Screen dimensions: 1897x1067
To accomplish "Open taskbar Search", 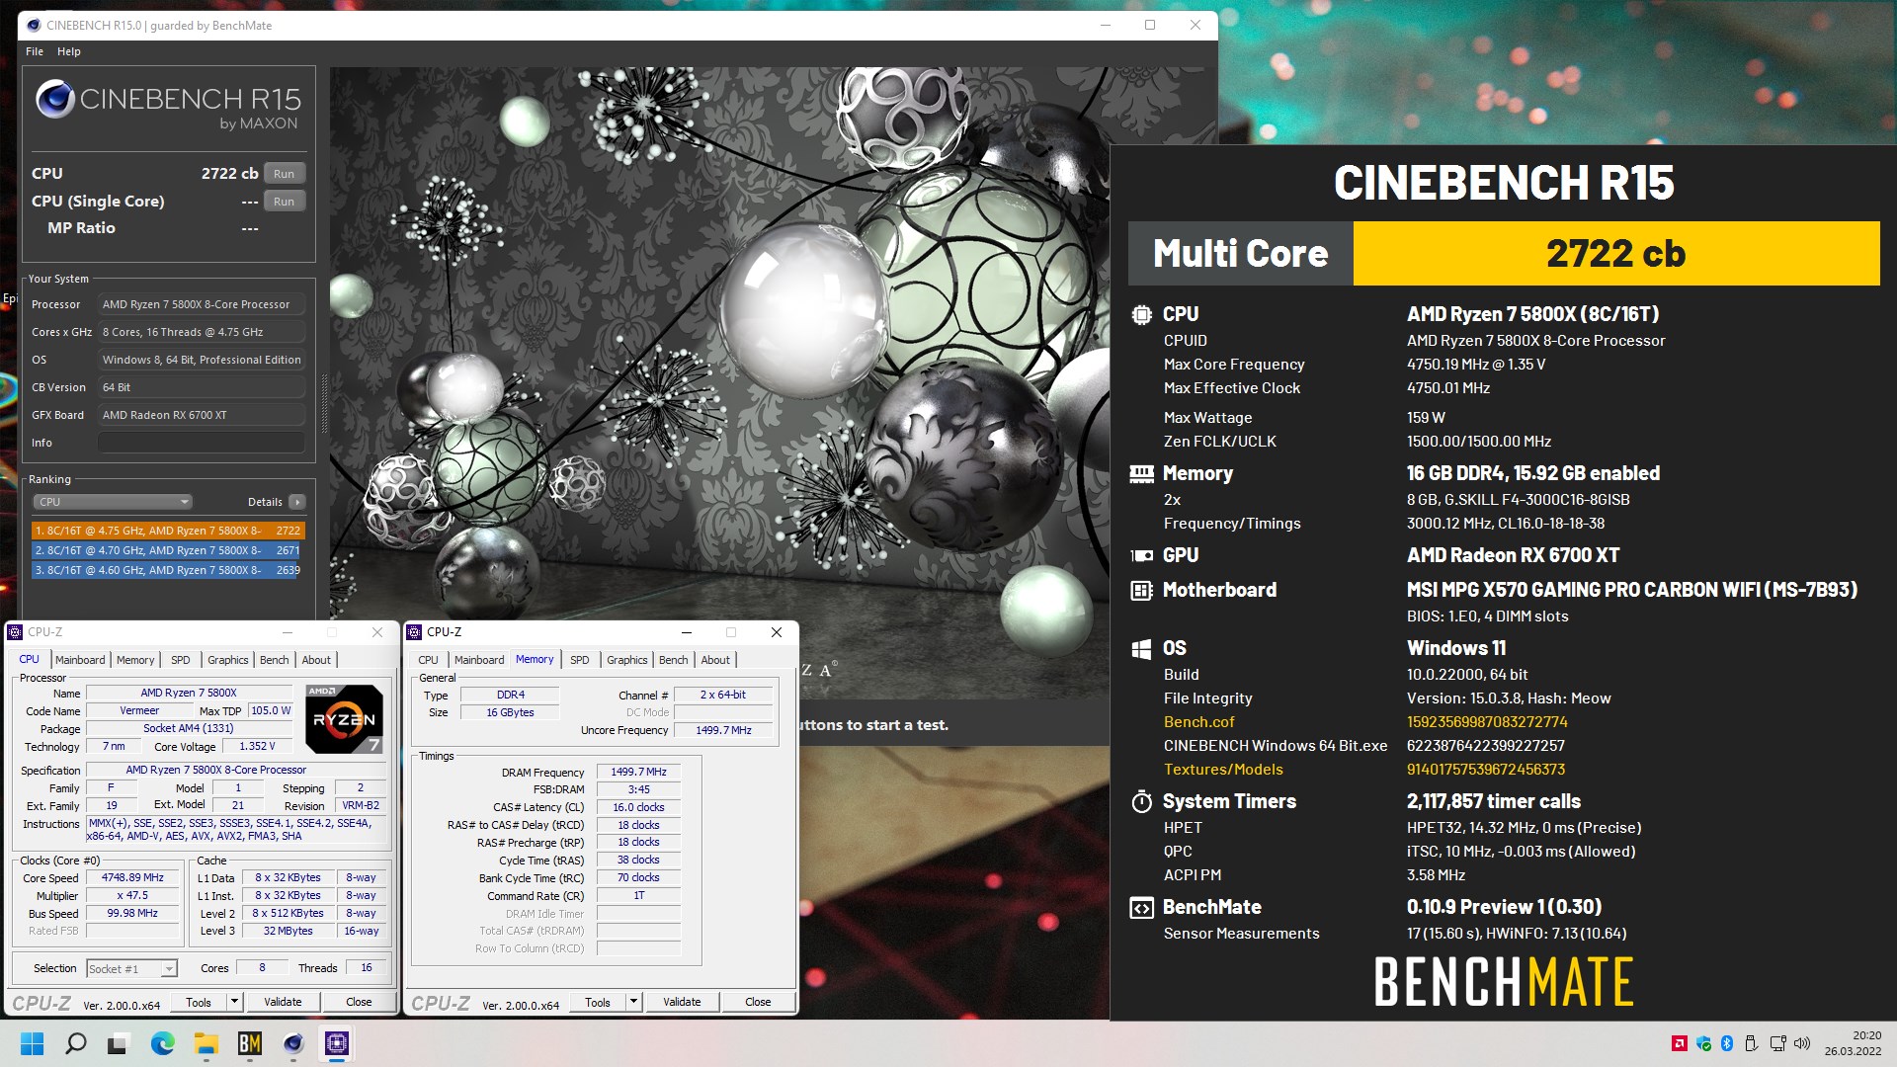I will tap(76, 1043).
